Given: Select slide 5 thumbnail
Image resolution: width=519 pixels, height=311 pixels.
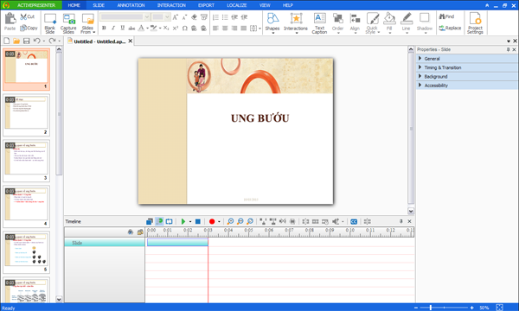Looking at the screenshot, I should click(27, 252).
